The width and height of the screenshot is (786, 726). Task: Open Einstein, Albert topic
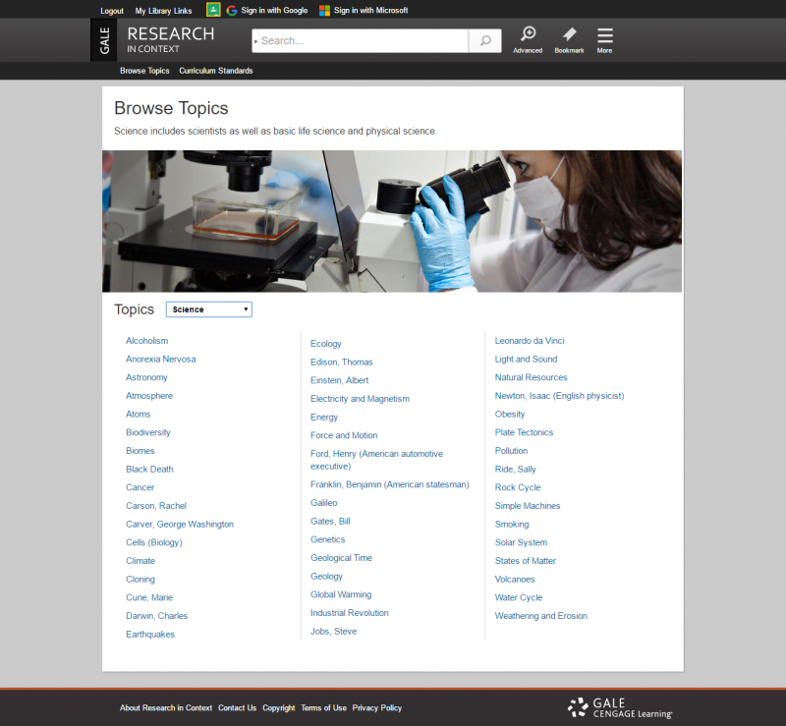click(339, 380)
